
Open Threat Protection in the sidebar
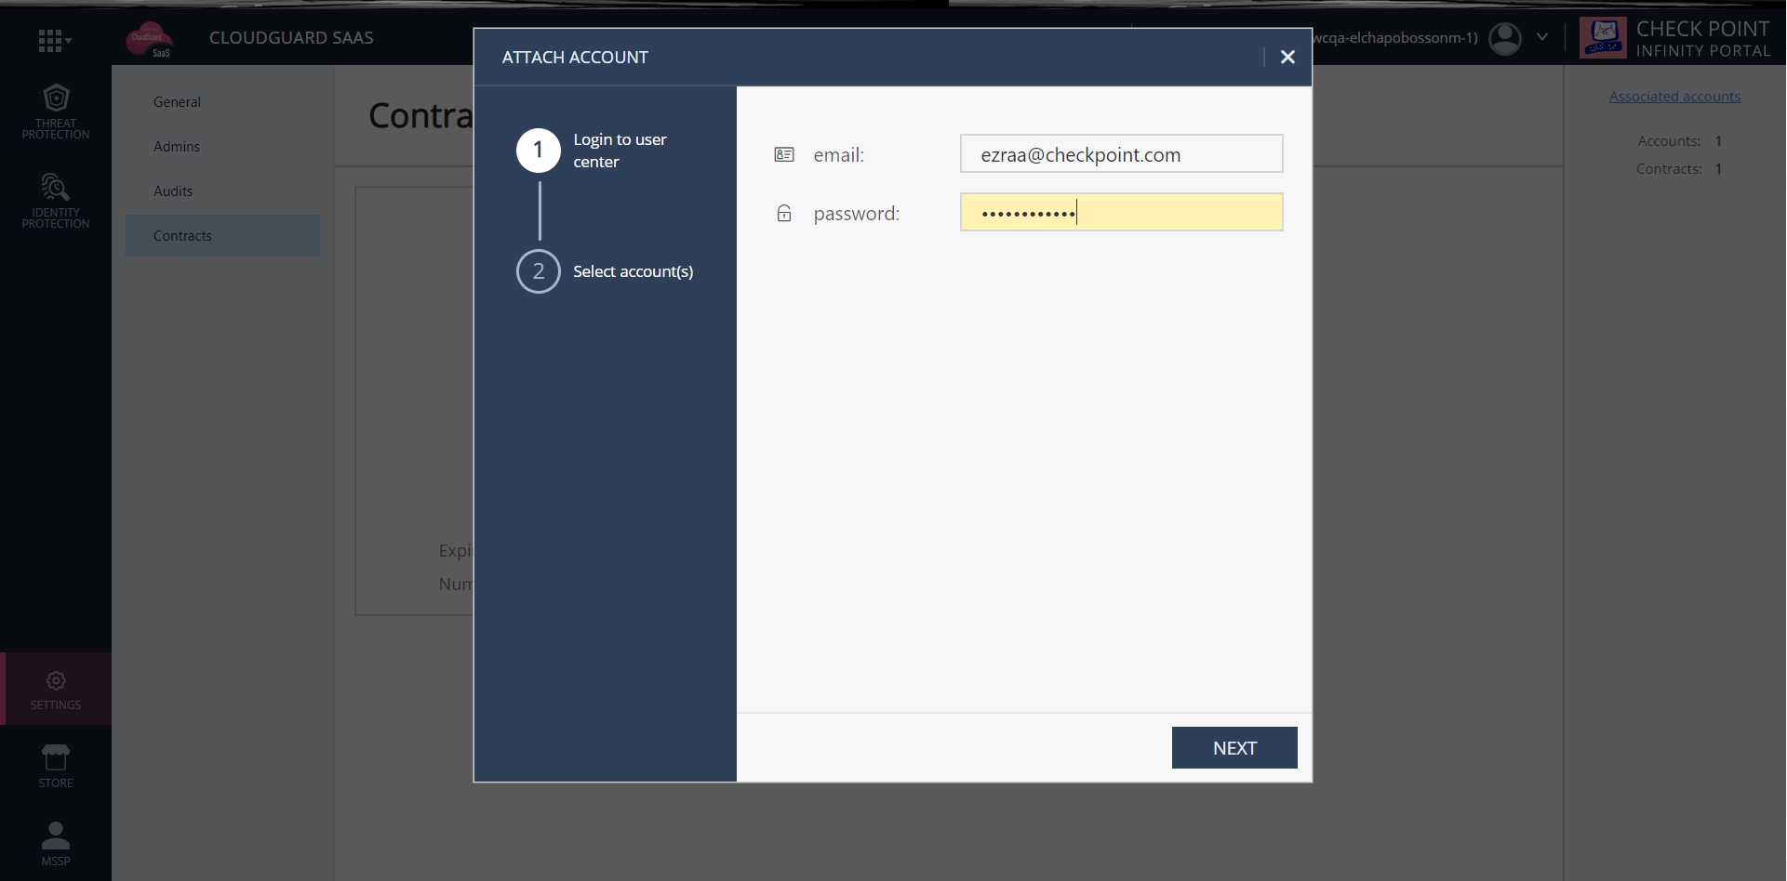click(56, 112)
